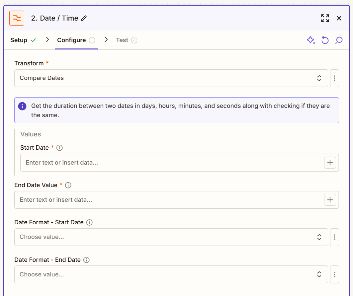Rename the step using the pencil icon
Image resolution: width=353 pixels, height=296 pixels.
(x=83, y=18)
